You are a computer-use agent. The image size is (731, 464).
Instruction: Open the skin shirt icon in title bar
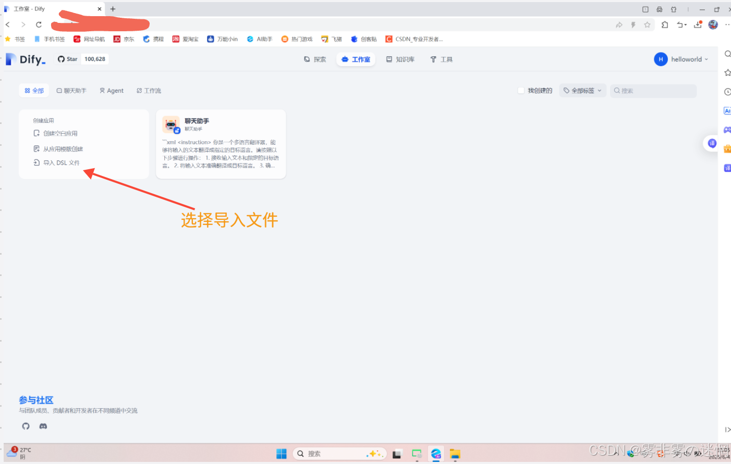[x=674, y=9]
